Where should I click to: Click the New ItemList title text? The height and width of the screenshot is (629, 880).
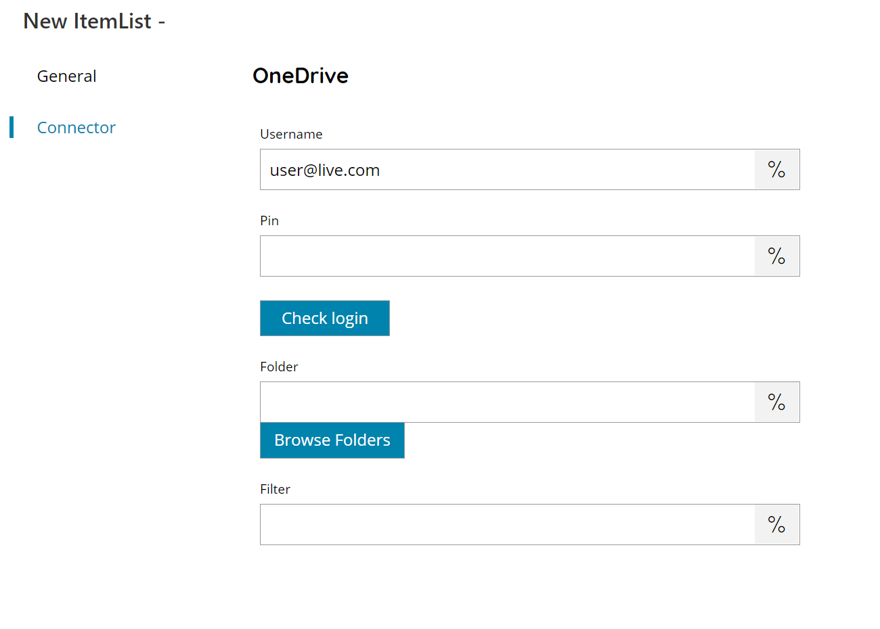point(94,21)
